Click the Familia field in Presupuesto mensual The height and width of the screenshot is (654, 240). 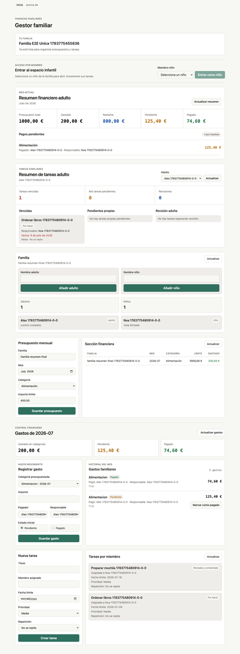[x=47, y=357]
